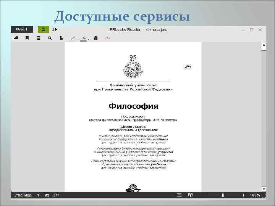Screen dimensions: 275x206
Task: Click the Философия book title
Action: (x=133, y=106)
